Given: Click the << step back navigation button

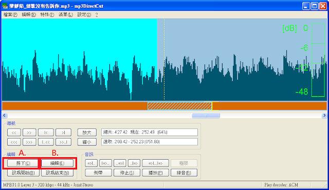Looking at the screenshot, I should coord(14,132).
